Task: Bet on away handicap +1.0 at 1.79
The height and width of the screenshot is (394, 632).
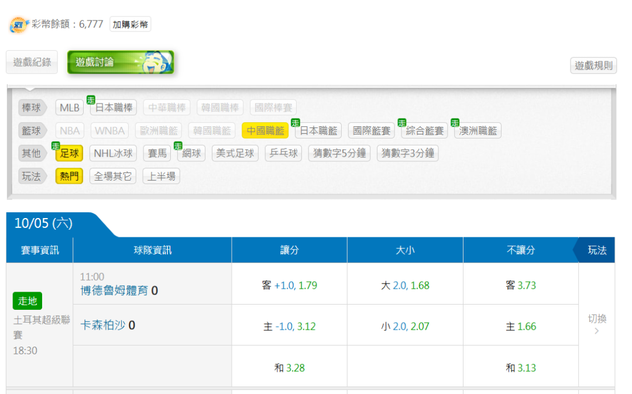Action: (289, 286)
